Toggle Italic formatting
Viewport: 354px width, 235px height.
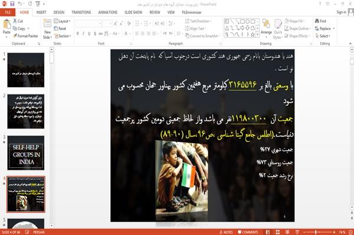tap(83, 34)
